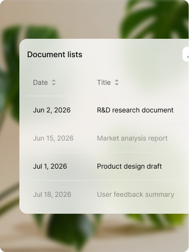The image size is (189, 252).
Task: Open the Market analysis report entry
Action: [132, 138]
